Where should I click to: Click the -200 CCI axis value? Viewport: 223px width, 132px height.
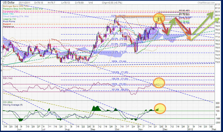(x=218, y=123)
